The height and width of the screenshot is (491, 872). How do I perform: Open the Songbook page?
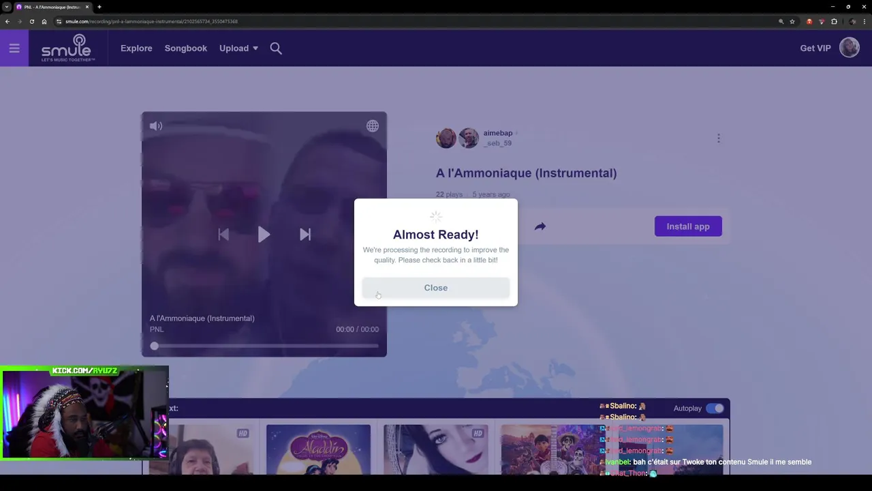(185, 48)
